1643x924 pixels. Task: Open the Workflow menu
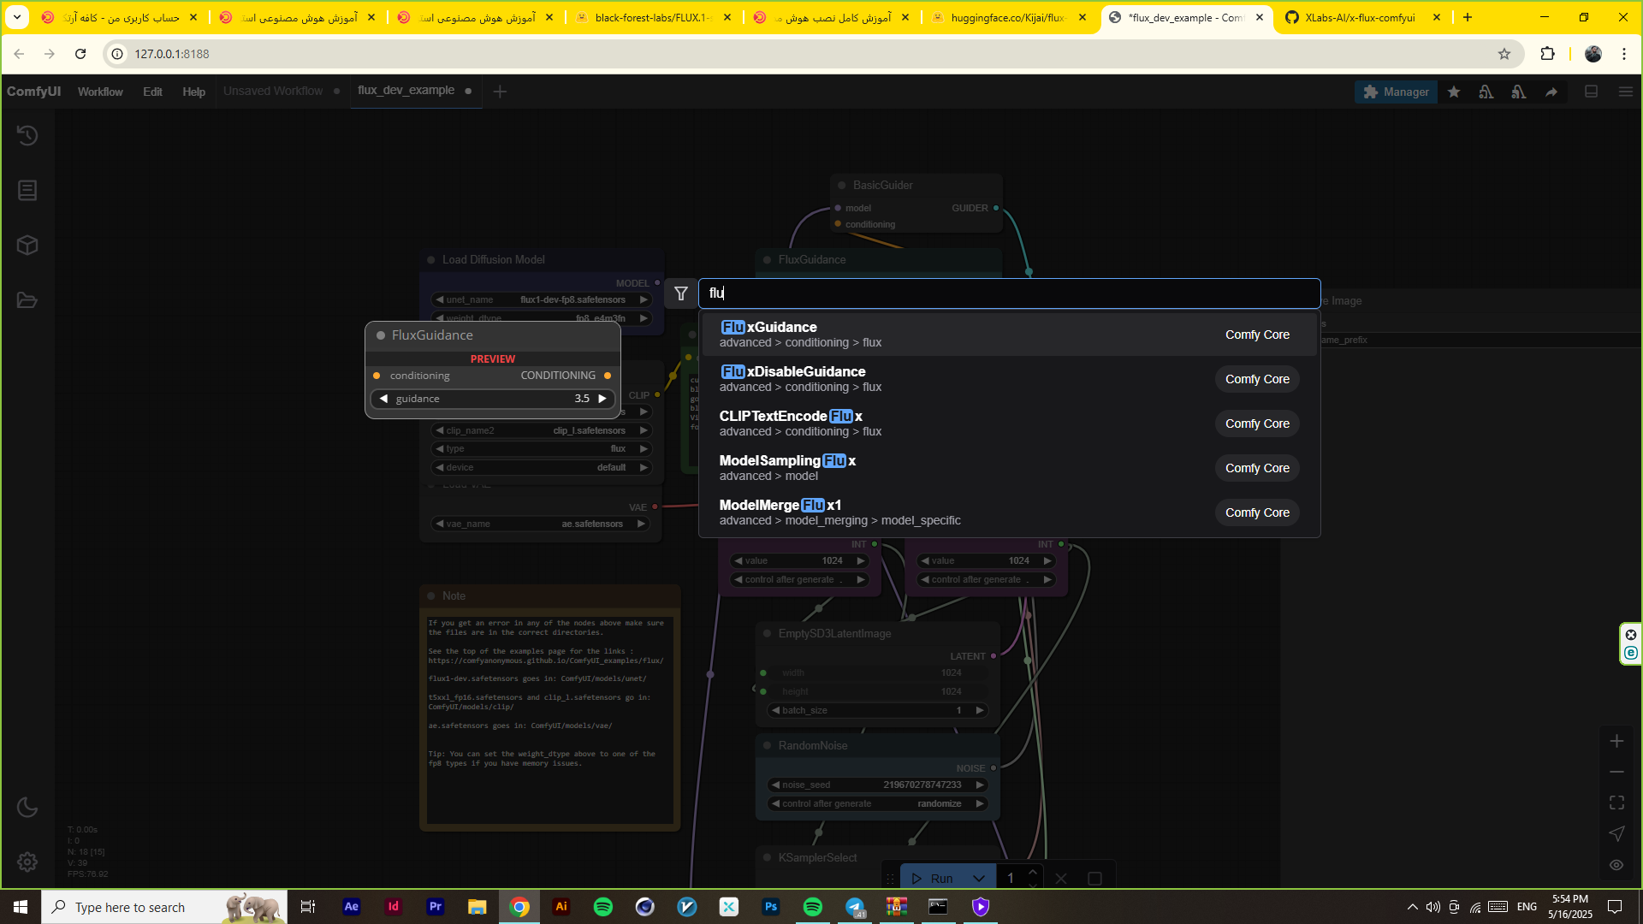tap(100, 92)
